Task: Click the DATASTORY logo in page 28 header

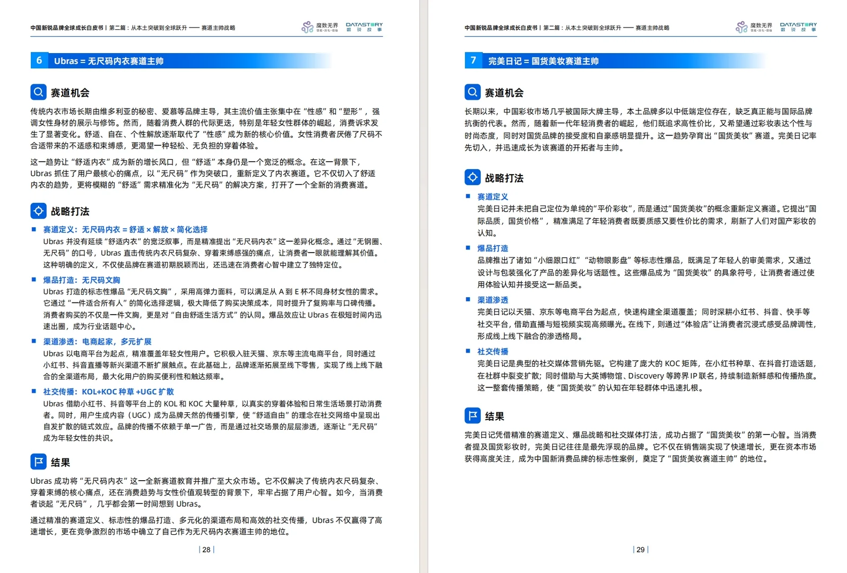Action: pos(364,27)
